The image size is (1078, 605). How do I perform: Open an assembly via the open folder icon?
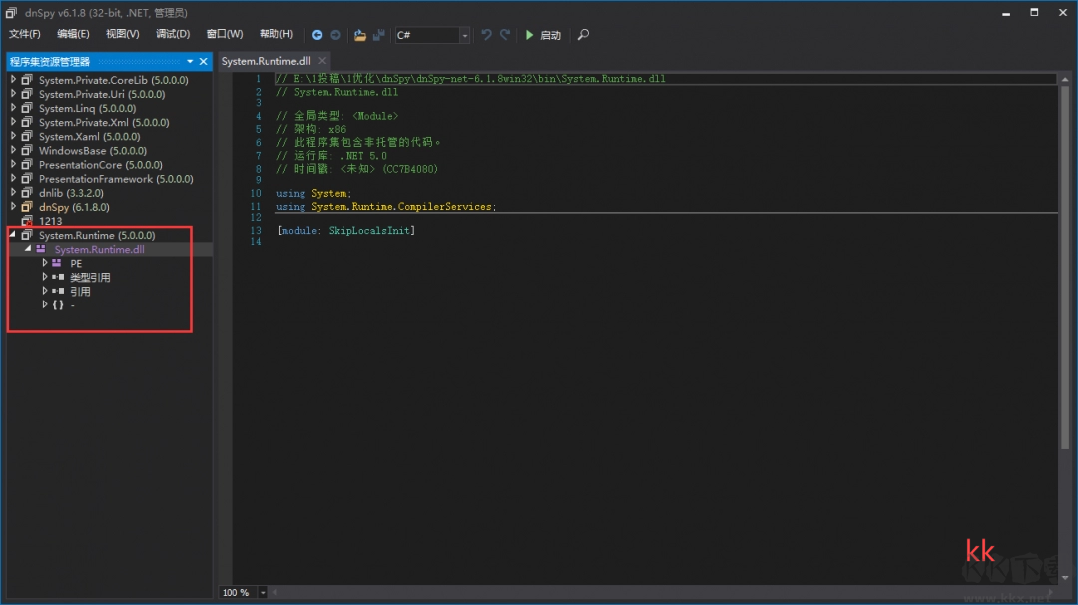358,35
